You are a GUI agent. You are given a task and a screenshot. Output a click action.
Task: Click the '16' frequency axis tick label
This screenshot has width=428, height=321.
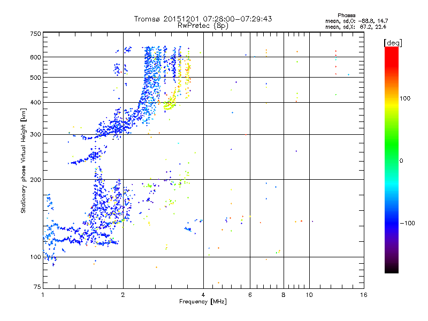click(x=364, y=295)
